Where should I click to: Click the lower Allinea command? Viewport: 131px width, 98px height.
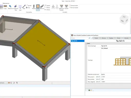[x=47, y=10]
